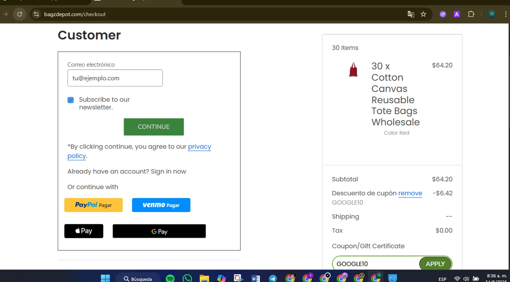510x282 pixels.
Task: Click the coupon code input field
Action: tap(376, 264)
